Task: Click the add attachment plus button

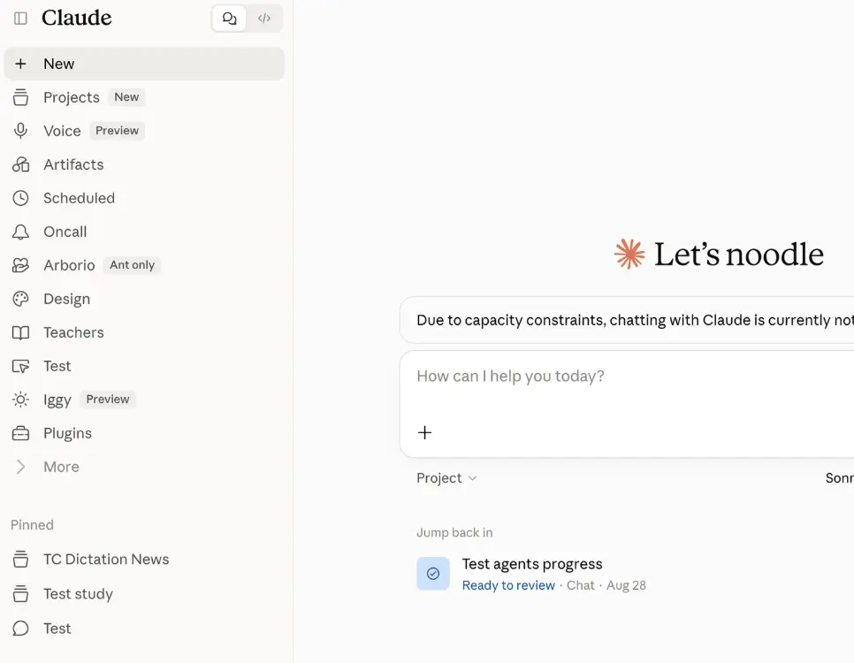Action: 425,432
